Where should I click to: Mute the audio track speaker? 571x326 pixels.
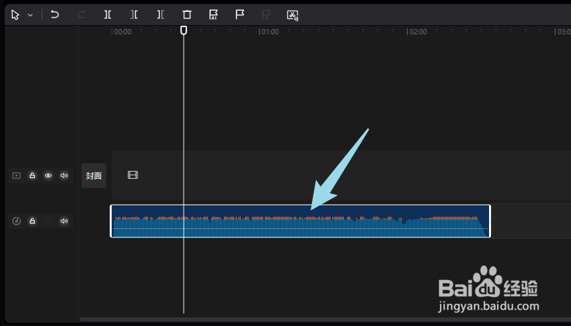[x=64, y=221]
